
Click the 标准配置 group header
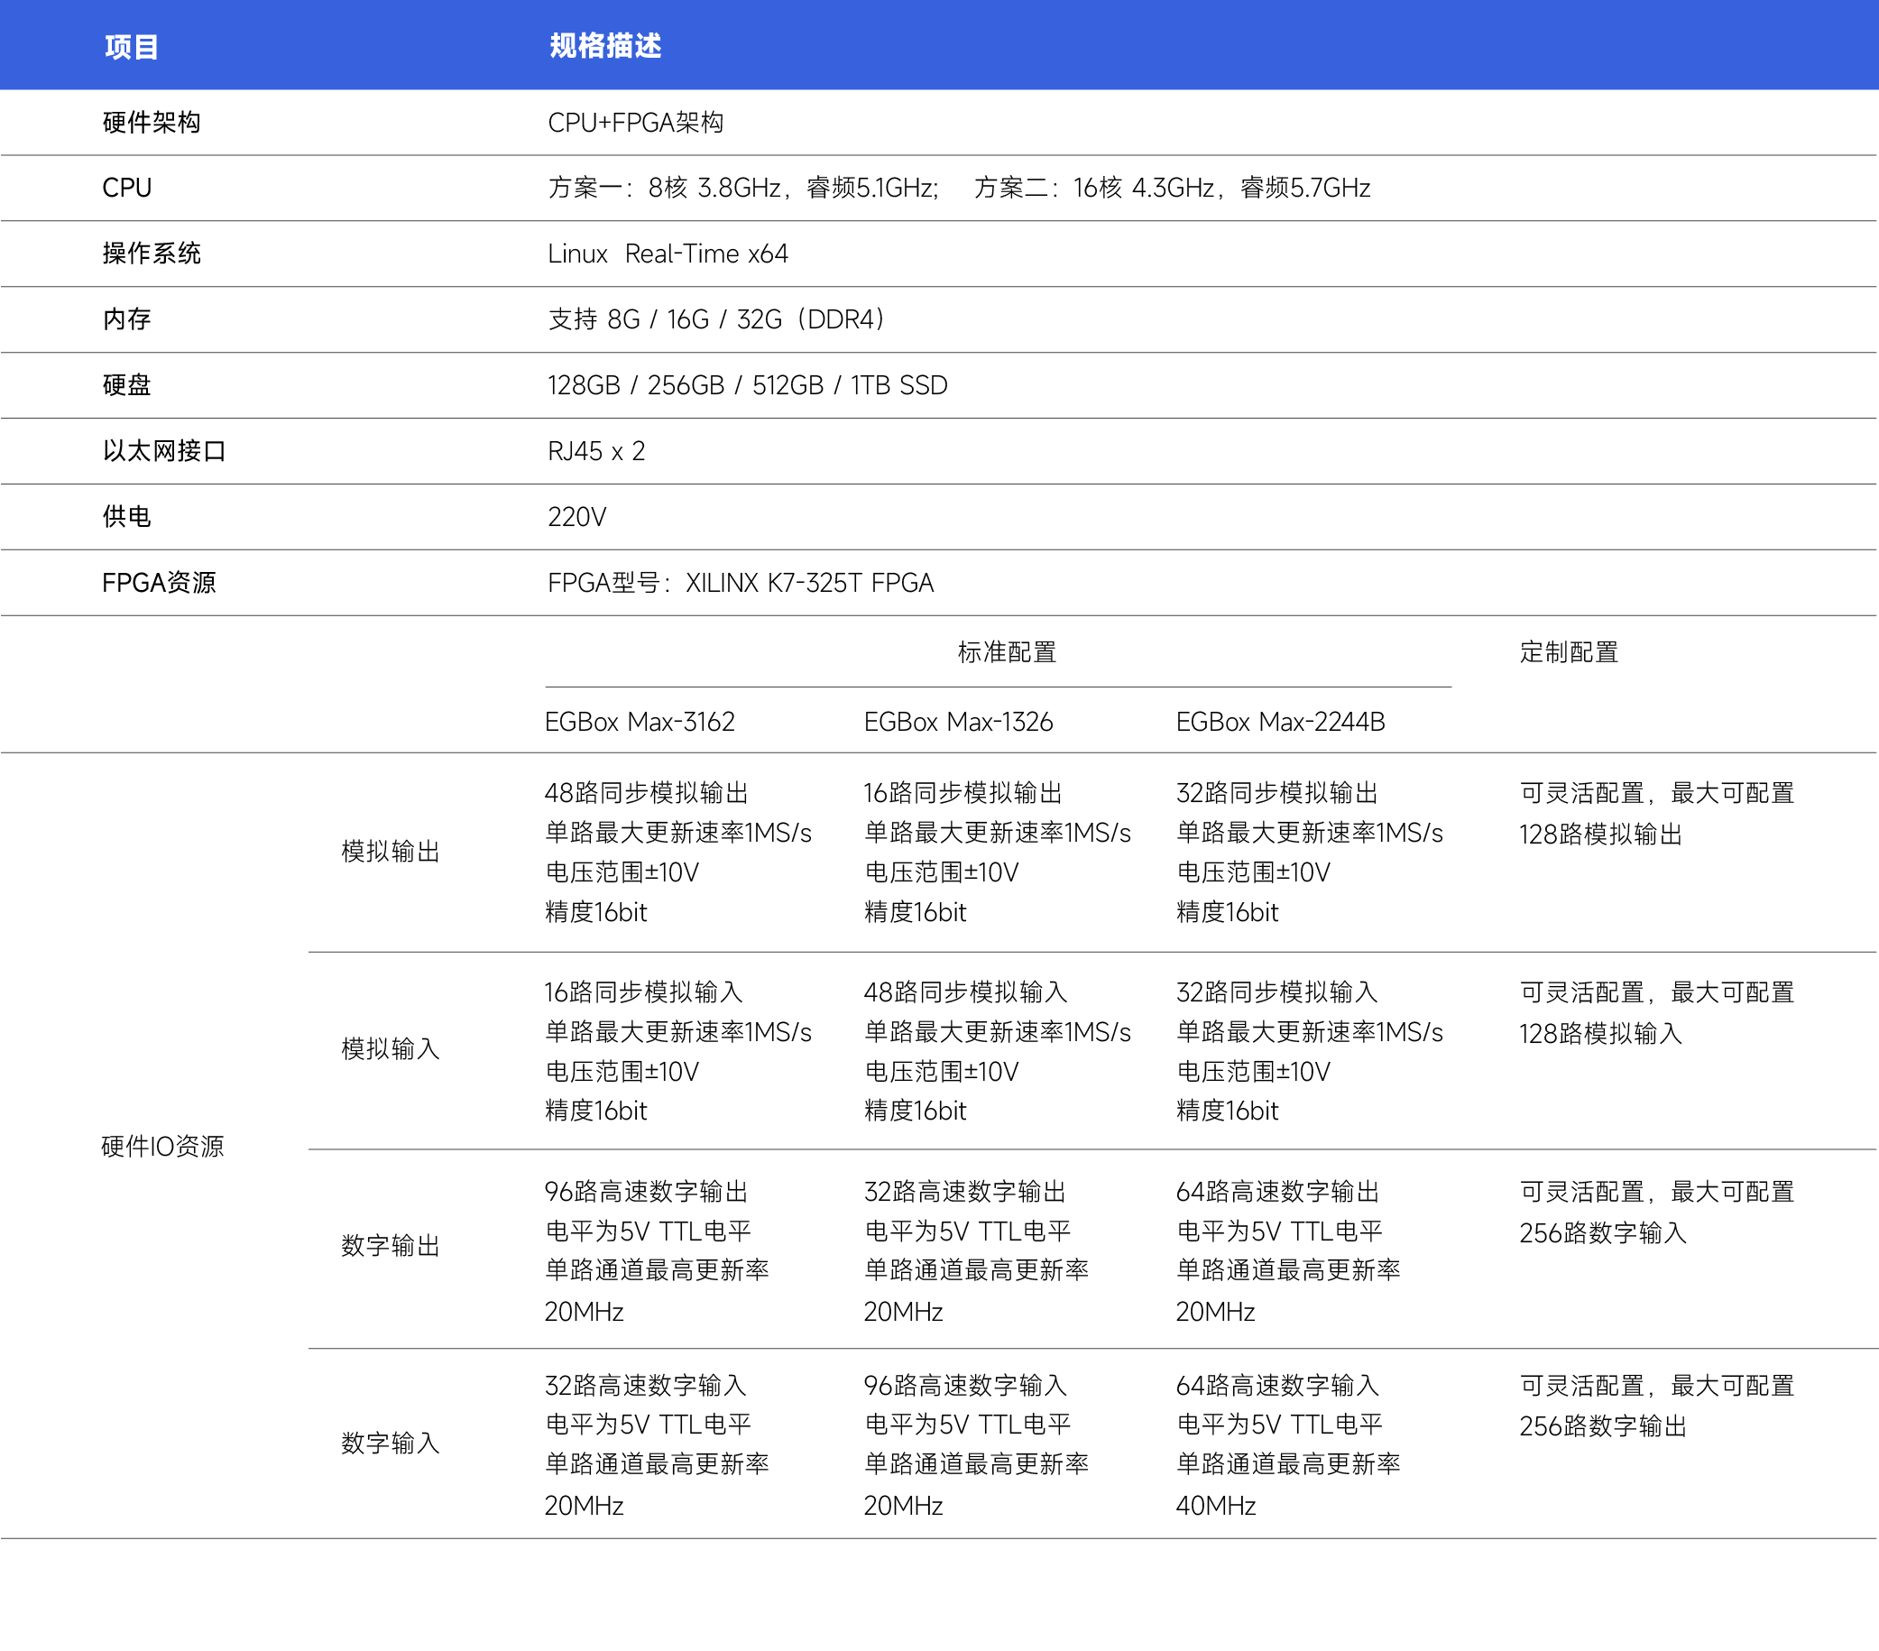1007,651
